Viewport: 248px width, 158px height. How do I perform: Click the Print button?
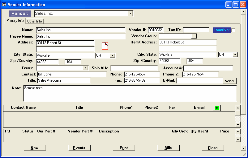tap(124, 148)
